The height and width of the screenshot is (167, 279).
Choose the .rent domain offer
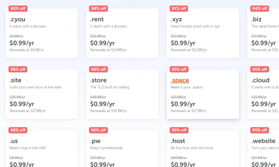tap(122, 33)
